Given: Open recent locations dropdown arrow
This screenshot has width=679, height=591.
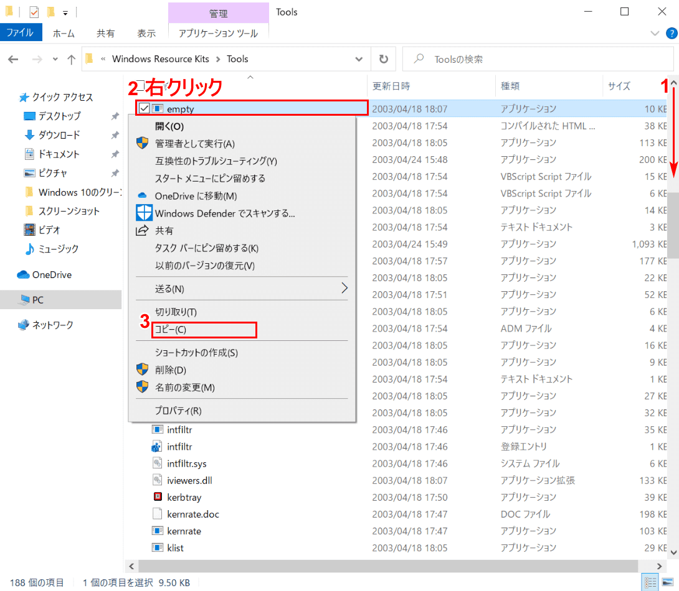Looking at the screenshot, I should [55, 59].
